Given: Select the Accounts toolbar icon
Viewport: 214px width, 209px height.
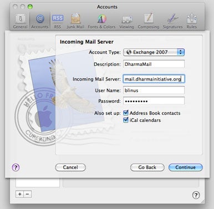Looking at the screenshot, I should pos(40,21).
